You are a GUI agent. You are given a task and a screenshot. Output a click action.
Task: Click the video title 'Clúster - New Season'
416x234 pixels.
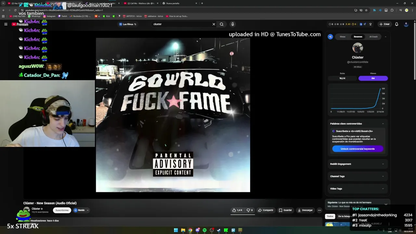[x=50, y=203]
